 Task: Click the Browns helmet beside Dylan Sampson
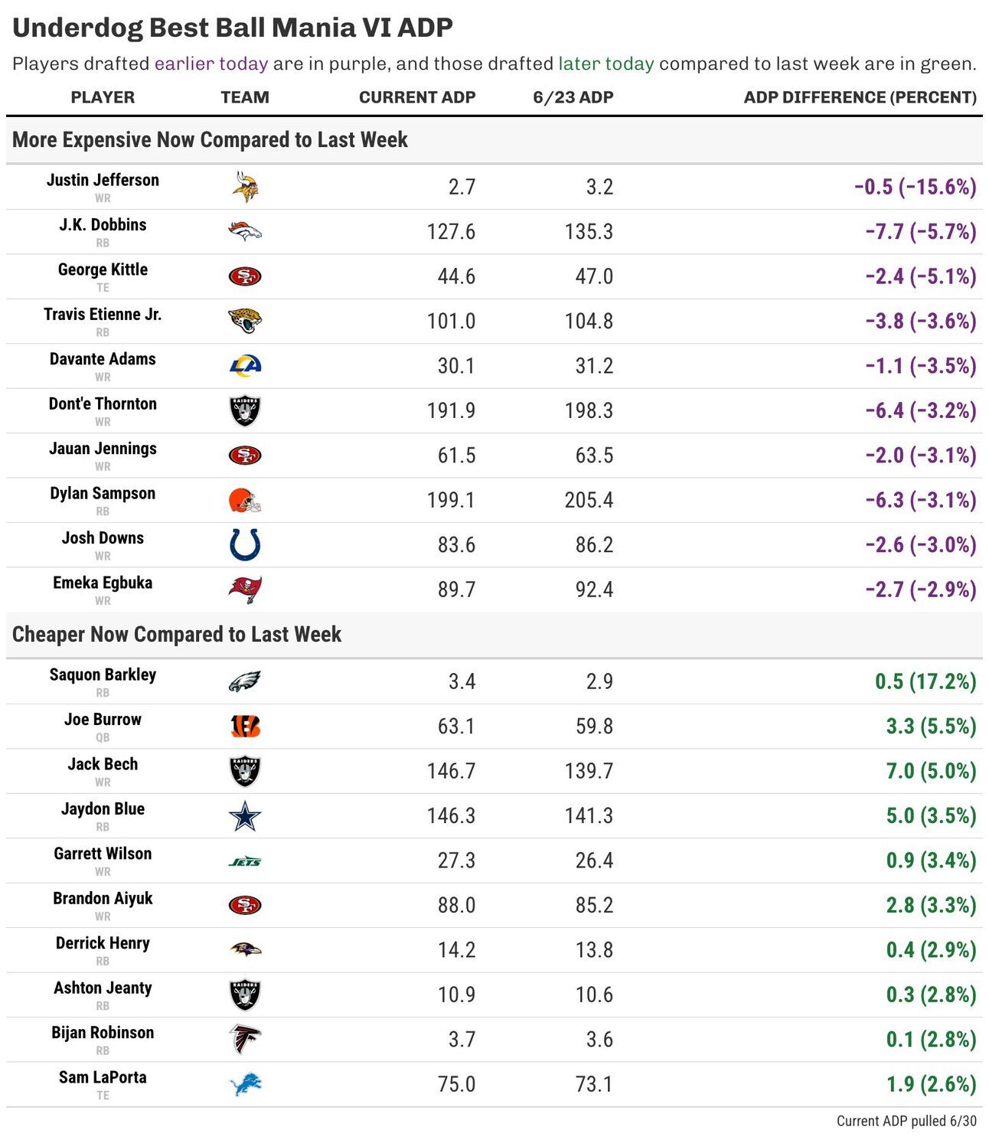pos(245,500)
